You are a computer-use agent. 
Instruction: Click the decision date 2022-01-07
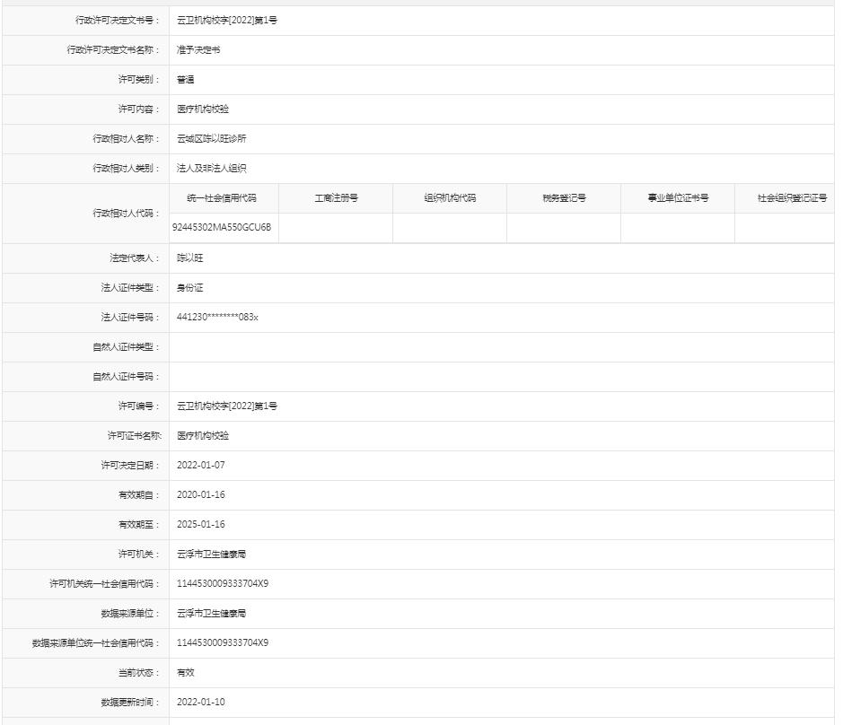click(x=201, y=466)
